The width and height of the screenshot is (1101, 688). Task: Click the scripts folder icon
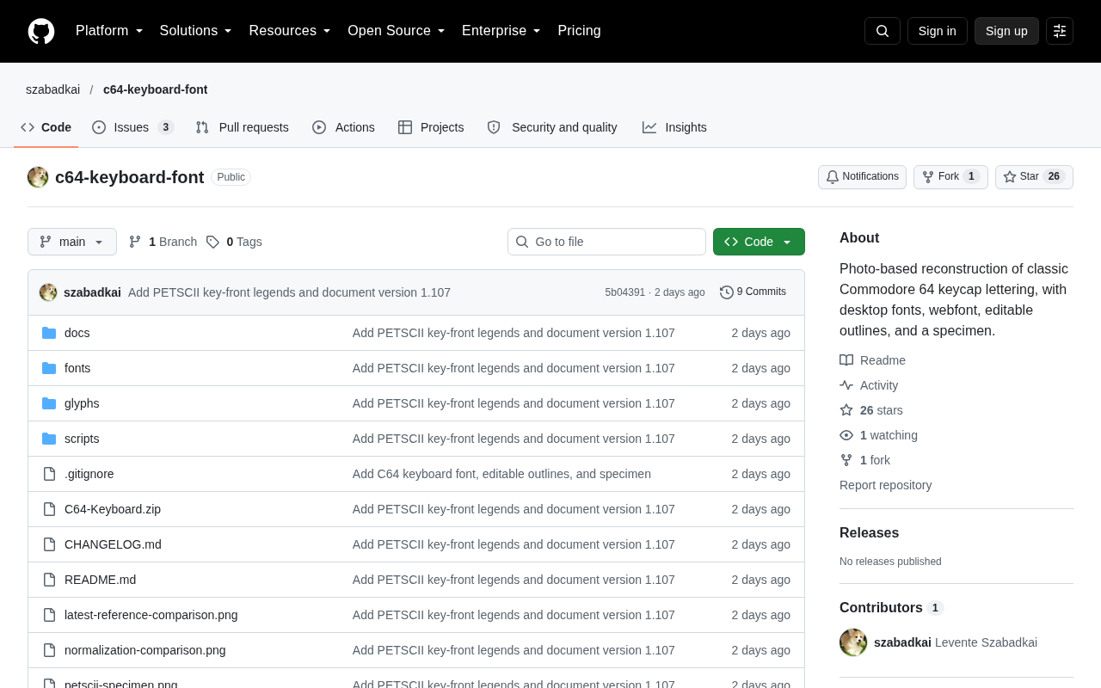point(49,439)
